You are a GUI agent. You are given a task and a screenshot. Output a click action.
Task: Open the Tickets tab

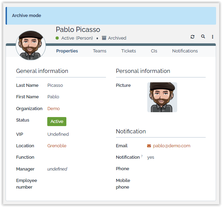click(129, 51)
